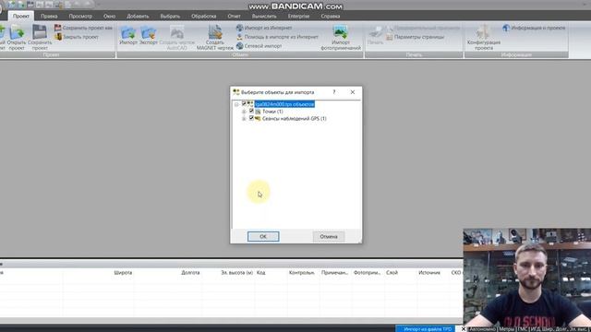Close the import objects dialog
This screenshot has width=591, height=332.
pyautogui.click(x=353, y=92)
